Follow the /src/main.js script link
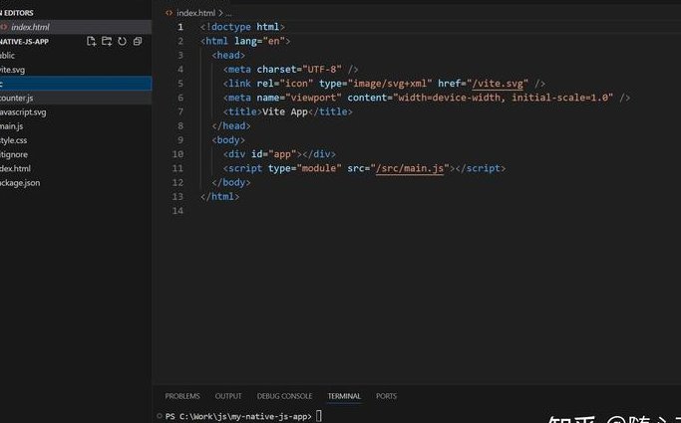This screenshot has width=681, height=423. [x=410, y=168]
